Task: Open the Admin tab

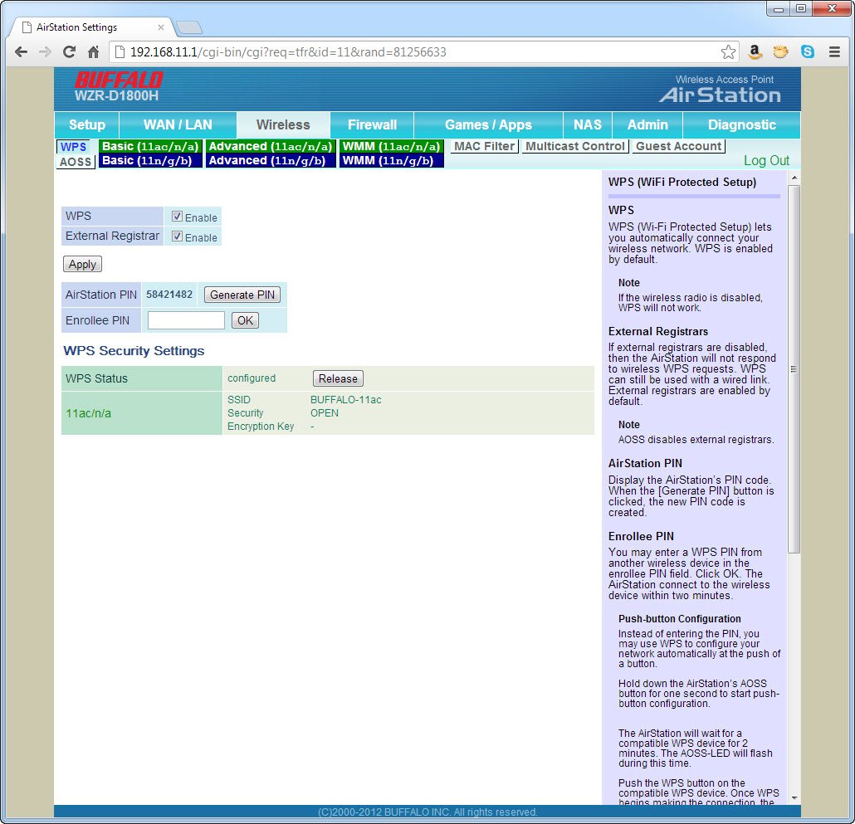Action: (x=647, y=124)
